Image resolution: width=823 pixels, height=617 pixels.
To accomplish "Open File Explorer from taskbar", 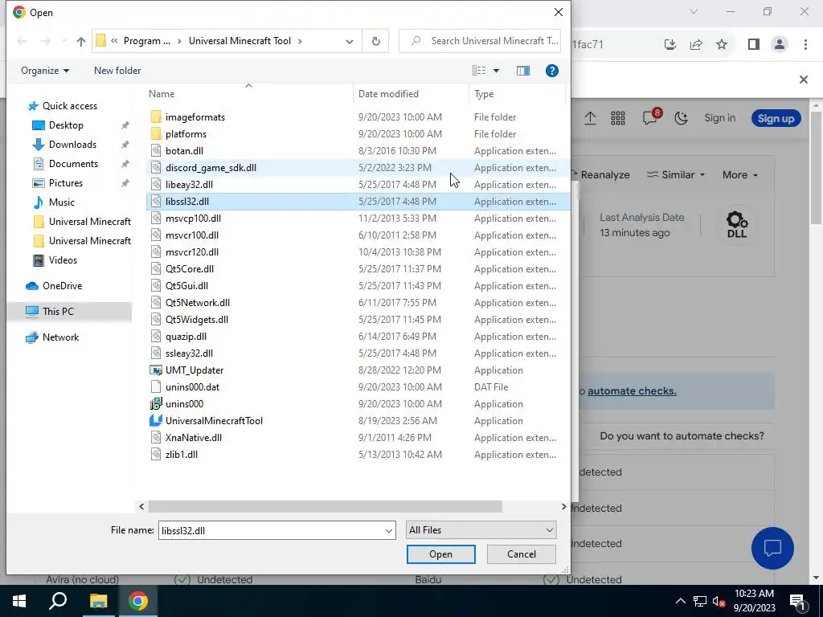I will click(x=97, y=601).
